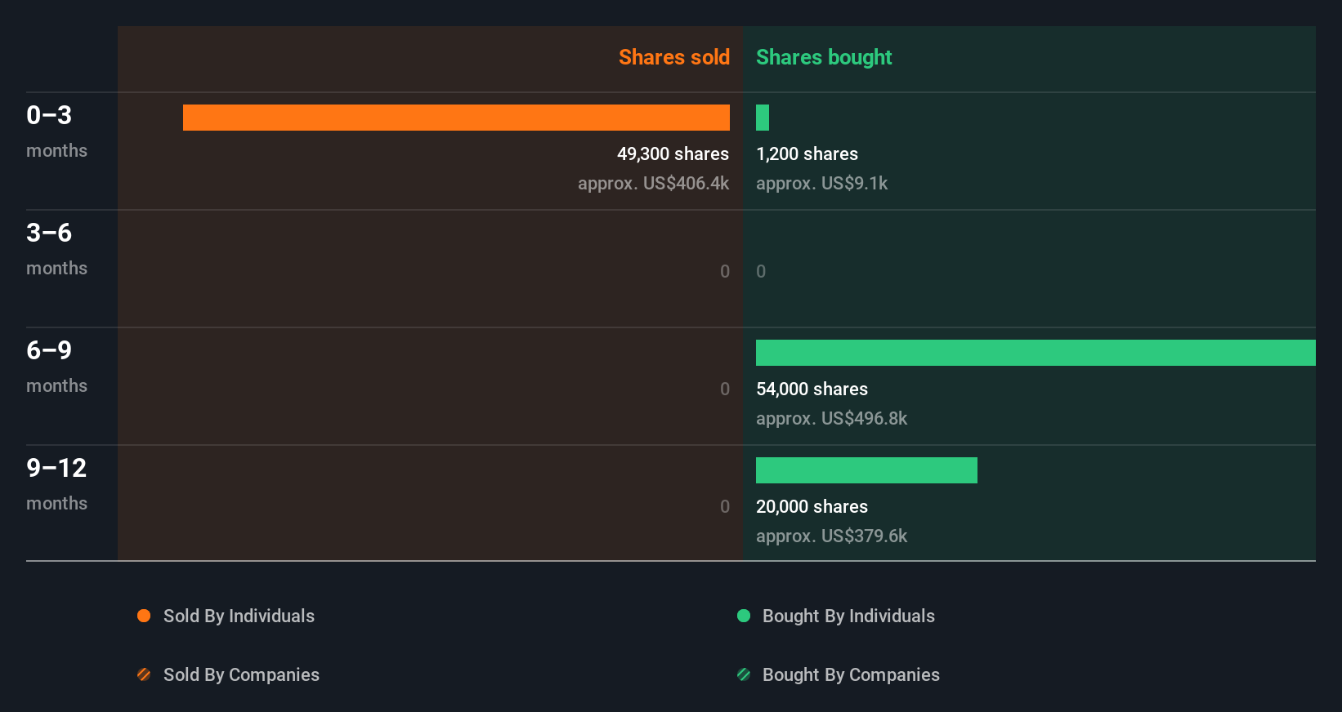1342x712 pixels.
Task: Select the Bought By Companies legend label
Action: [851, 674]
